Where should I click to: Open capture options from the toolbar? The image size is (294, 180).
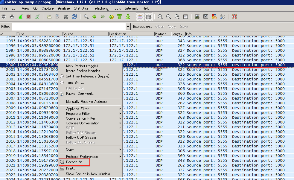12,17
